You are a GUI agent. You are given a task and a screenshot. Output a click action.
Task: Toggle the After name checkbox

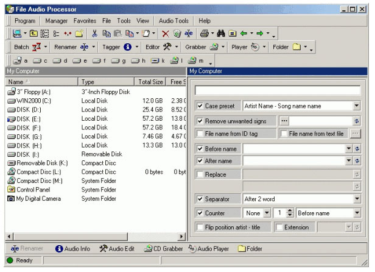click(200, 160)
